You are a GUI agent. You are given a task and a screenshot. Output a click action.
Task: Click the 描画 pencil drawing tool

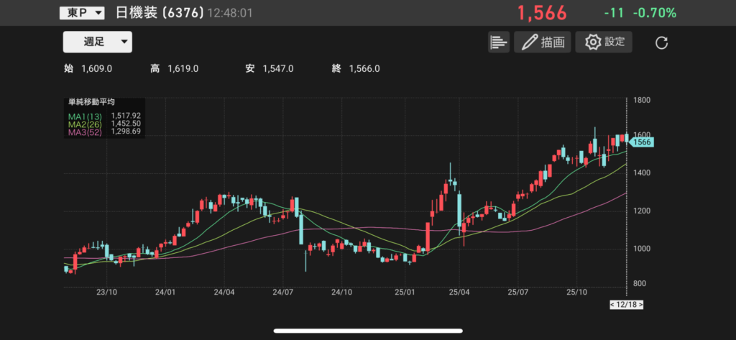pyautogui.click(x=542, y=42)
